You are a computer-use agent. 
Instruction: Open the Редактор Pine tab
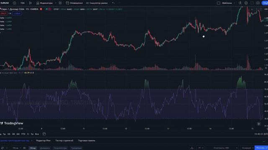[43, 141]
